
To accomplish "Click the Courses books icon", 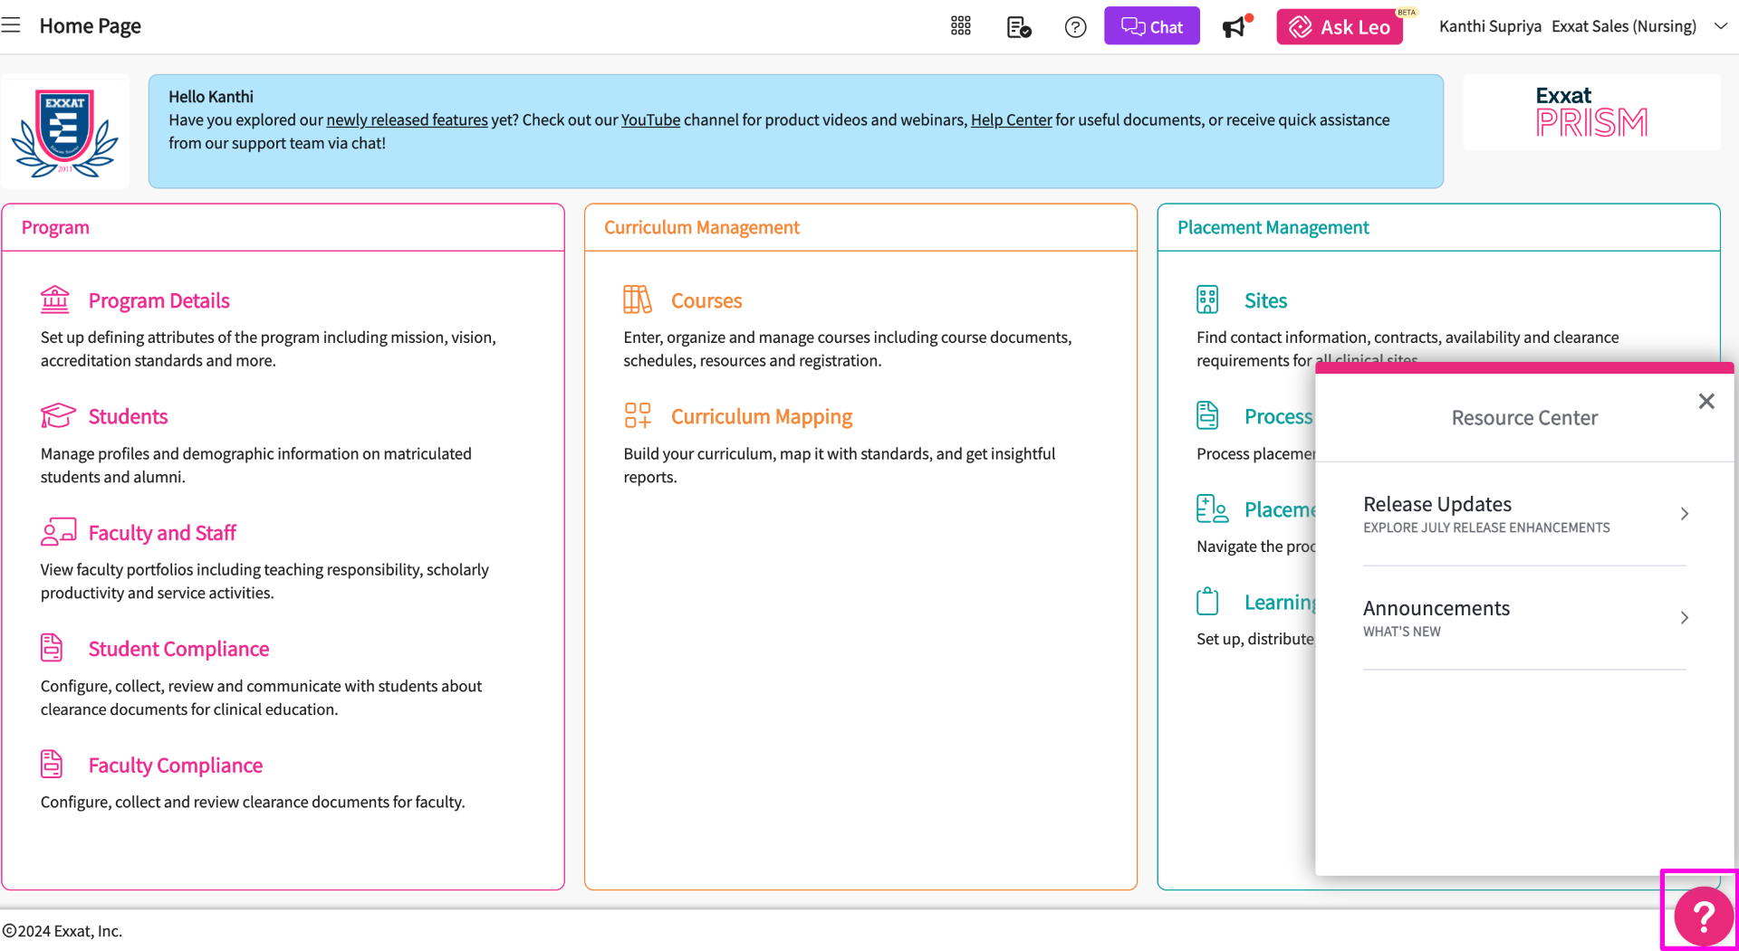I will pos(637,300).
